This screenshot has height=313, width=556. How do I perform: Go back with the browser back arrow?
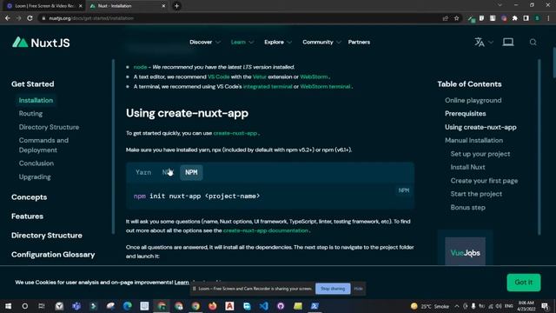click(8, 18)
